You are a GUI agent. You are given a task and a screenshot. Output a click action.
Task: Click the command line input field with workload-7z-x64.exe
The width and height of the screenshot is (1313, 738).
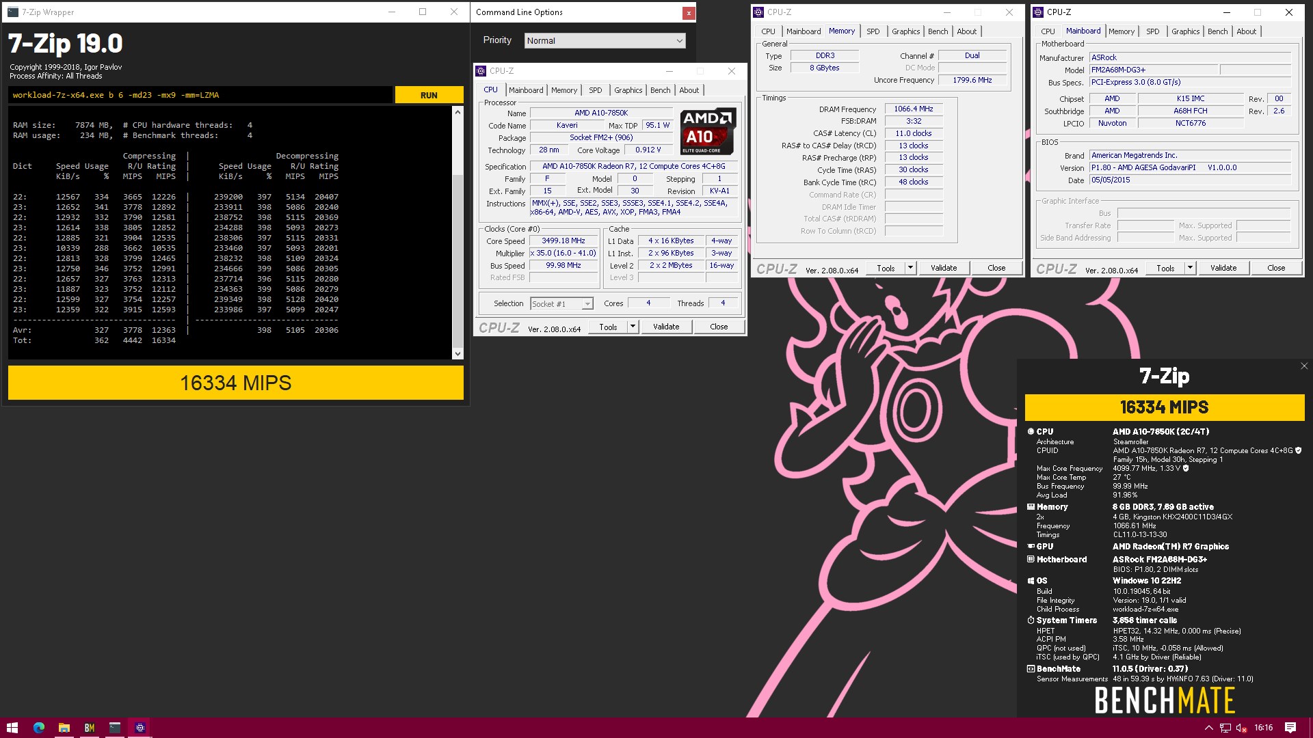click(200, 95)
